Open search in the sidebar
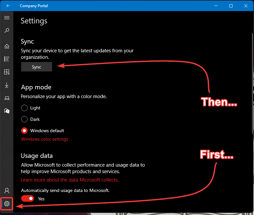This screenshot has height=215, width=254. (7, 31)
